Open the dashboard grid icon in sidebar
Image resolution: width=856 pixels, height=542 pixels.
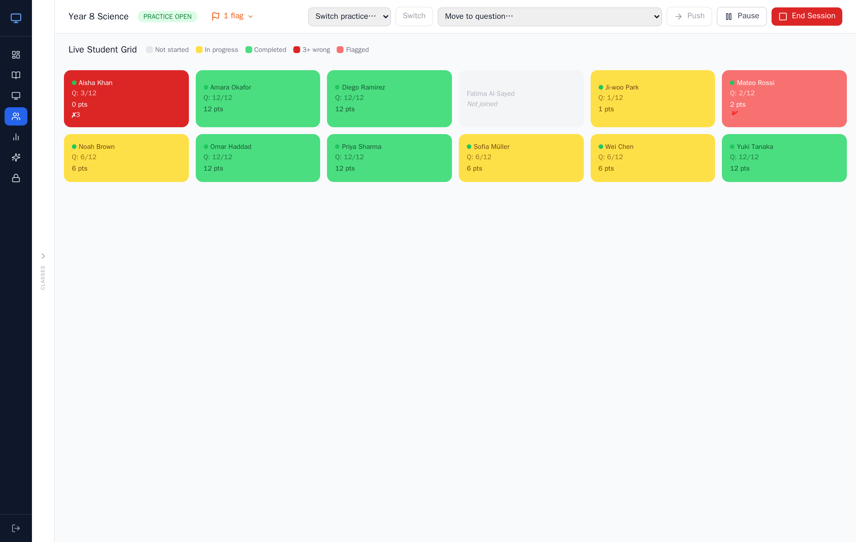[16, 55]
